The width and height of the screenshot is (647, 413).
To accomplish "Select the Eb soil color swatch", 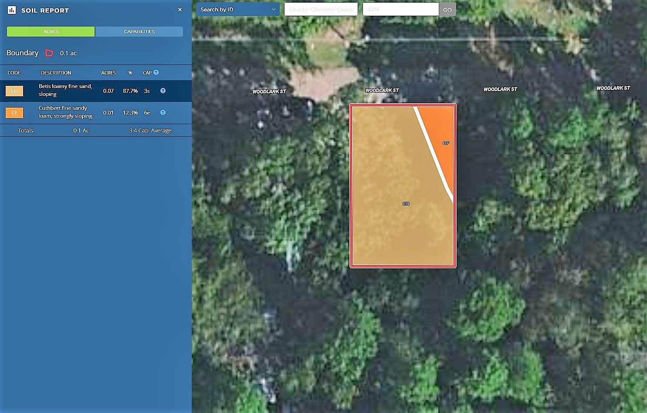I will (x=14, y=91).
